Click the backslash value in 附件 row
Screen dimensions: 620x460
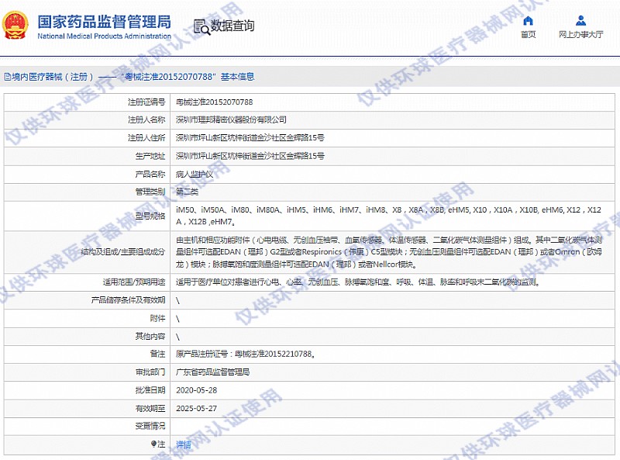pyautogui.click(x=178, y=319)
